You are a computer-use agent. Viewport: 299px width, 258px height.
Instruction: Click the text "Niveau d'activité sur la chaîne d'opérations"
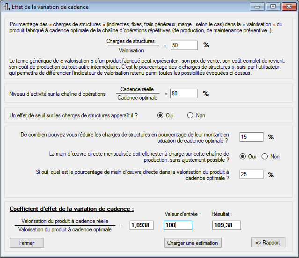click(x=58, y=94)
